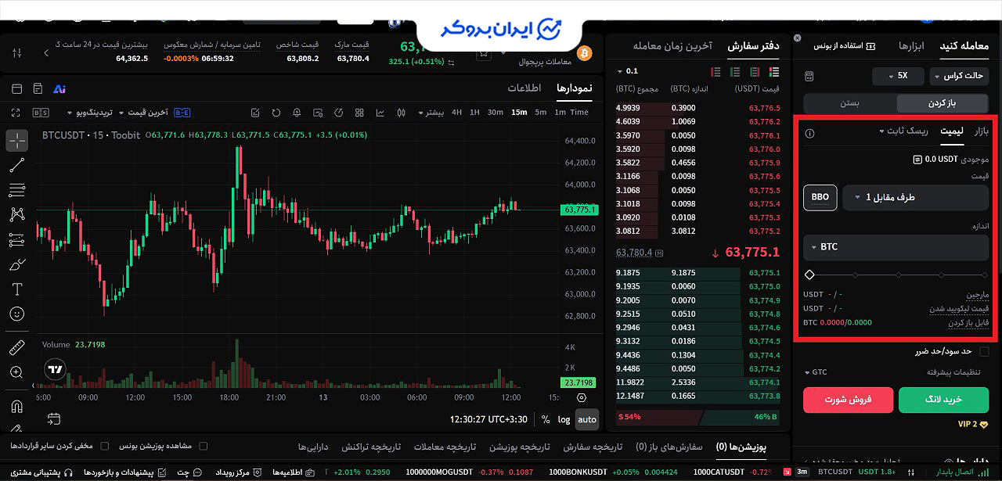Toggle the auto scale button
Image resolution: width=1002 pixels, height=481 pixels.
click(x=587, y=419)
